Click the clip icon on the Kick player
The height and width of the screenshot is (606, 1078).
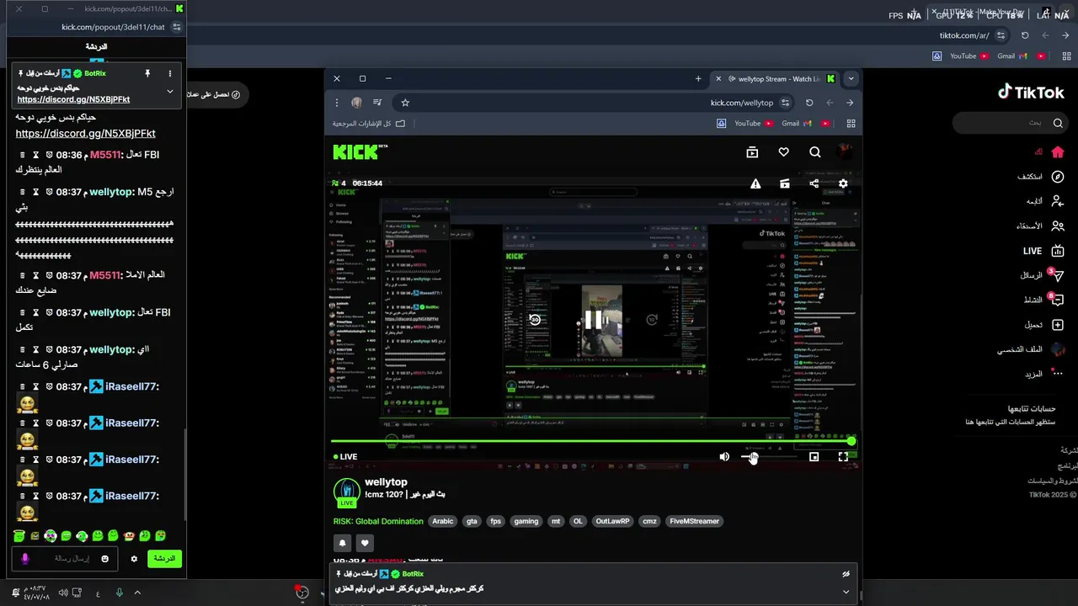(x=785, y=183)
